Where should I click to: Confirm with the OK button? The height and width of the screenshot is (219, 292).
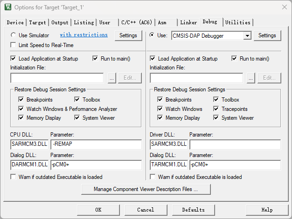point(98,210)
